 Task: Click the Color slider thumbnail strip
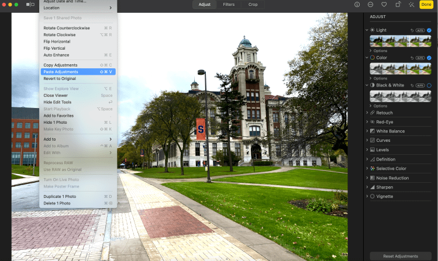tap(401, 68)
